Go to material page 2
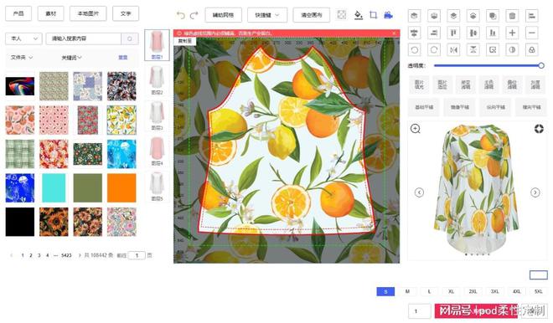This screenshot has height=323, width=553. click(31, 255)
